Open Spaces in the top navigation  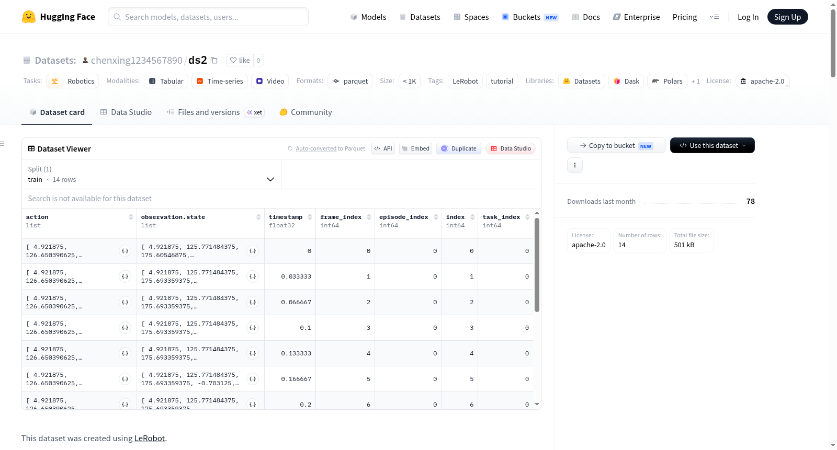(471, 17)
